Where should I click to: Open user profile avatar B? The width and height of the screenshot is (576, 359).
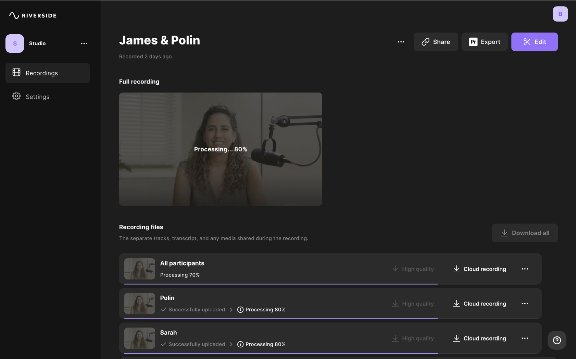click(560, 14)
